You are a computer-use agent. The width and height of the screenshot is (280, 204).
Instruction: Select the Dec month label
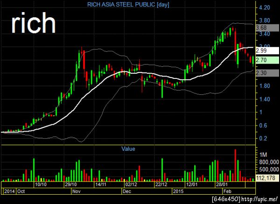[x=127, y=191]
